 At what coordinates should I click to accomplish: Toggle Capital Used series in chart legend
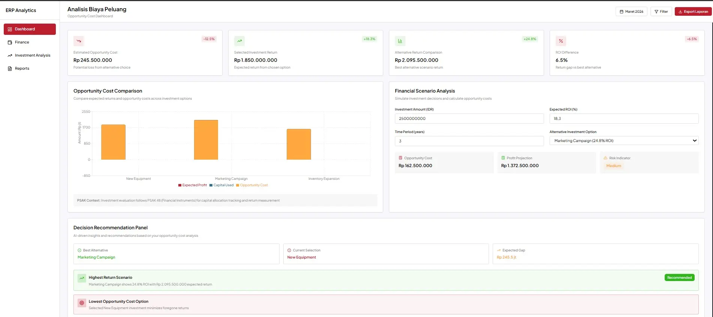click(221, 185)
